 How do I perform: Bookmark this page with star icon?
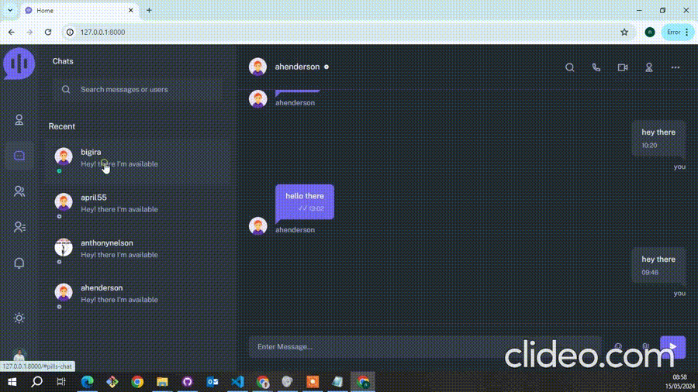coord(624,32)
